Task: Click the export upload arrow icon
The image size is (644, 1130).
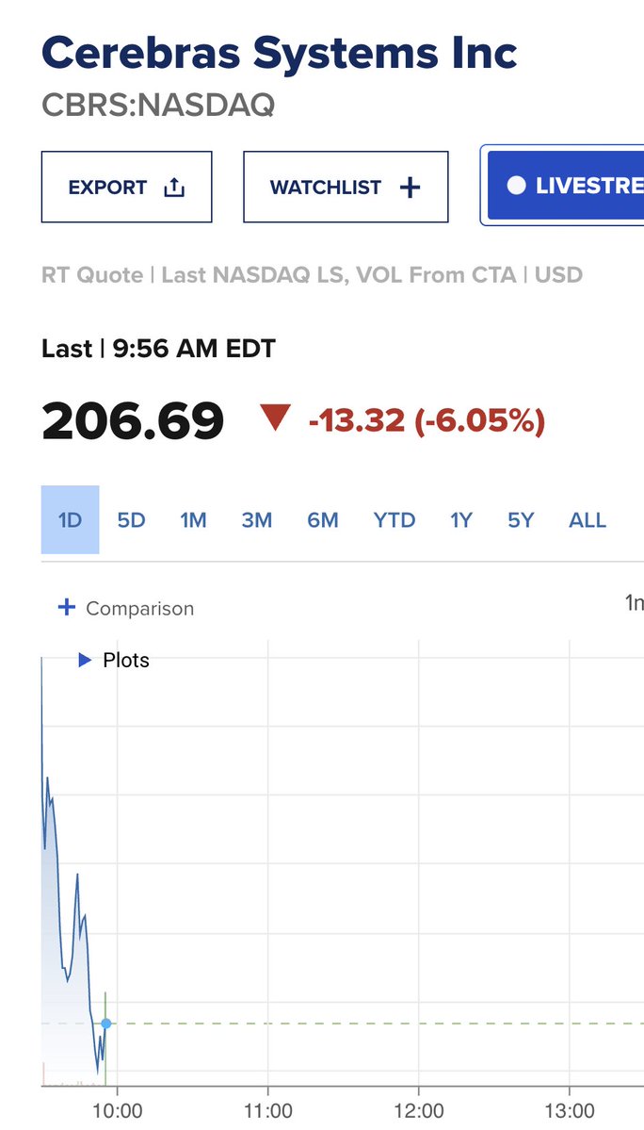Action: tap(174, 188)
